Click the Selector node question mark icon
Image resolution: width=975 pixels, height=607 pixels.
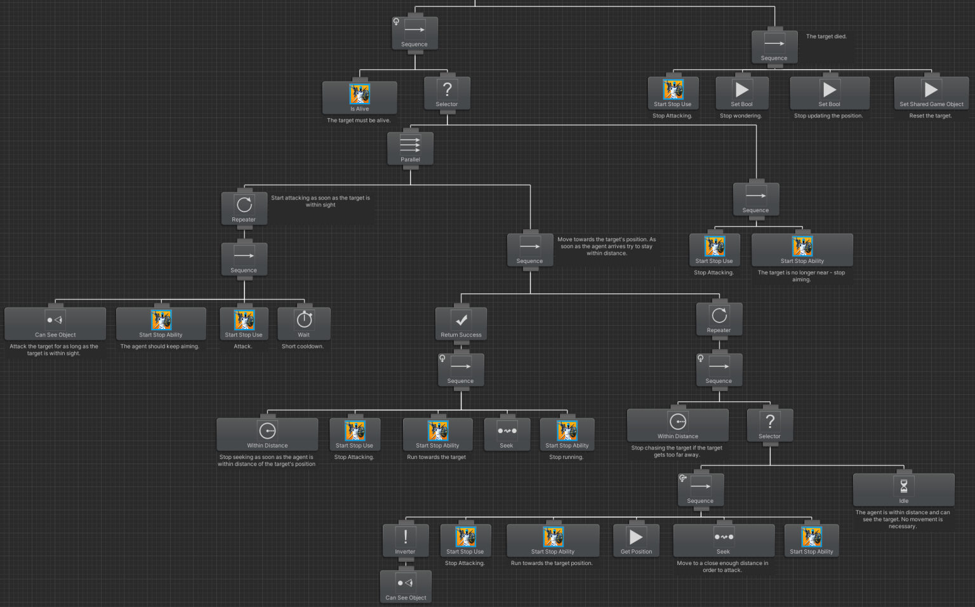[446, 90]
